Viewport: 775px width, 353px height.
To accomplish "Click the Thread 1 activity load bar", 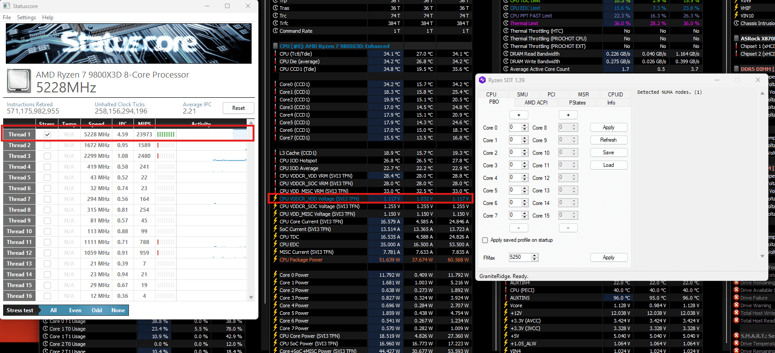I will coord(166,135).
